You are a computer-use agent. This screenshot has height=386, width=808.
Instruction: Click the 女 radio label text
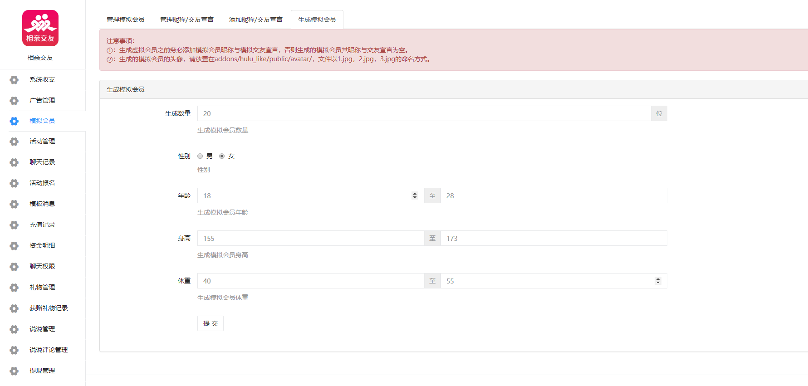tap(231, 156)
